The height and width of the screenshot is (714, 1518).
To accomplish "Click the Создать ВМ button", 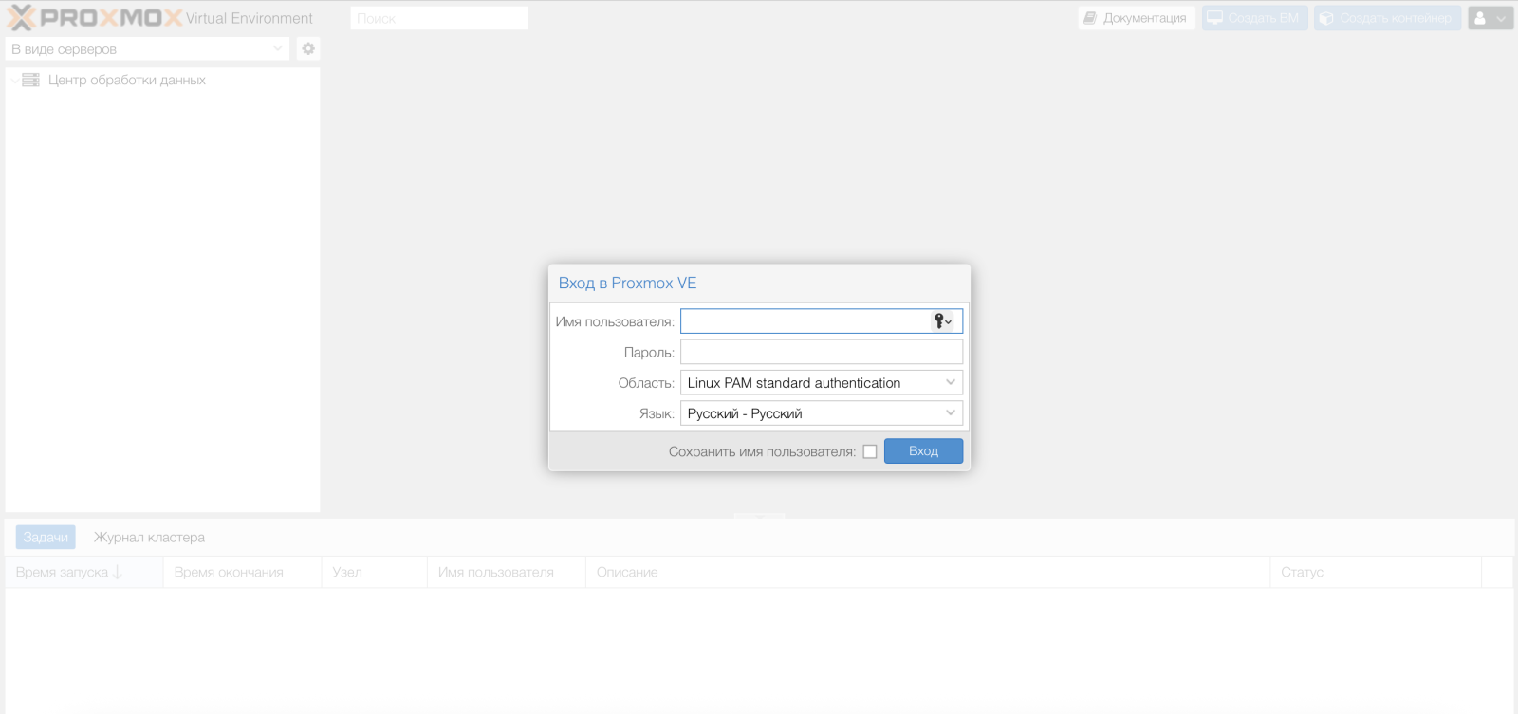I will [1255, 18].
